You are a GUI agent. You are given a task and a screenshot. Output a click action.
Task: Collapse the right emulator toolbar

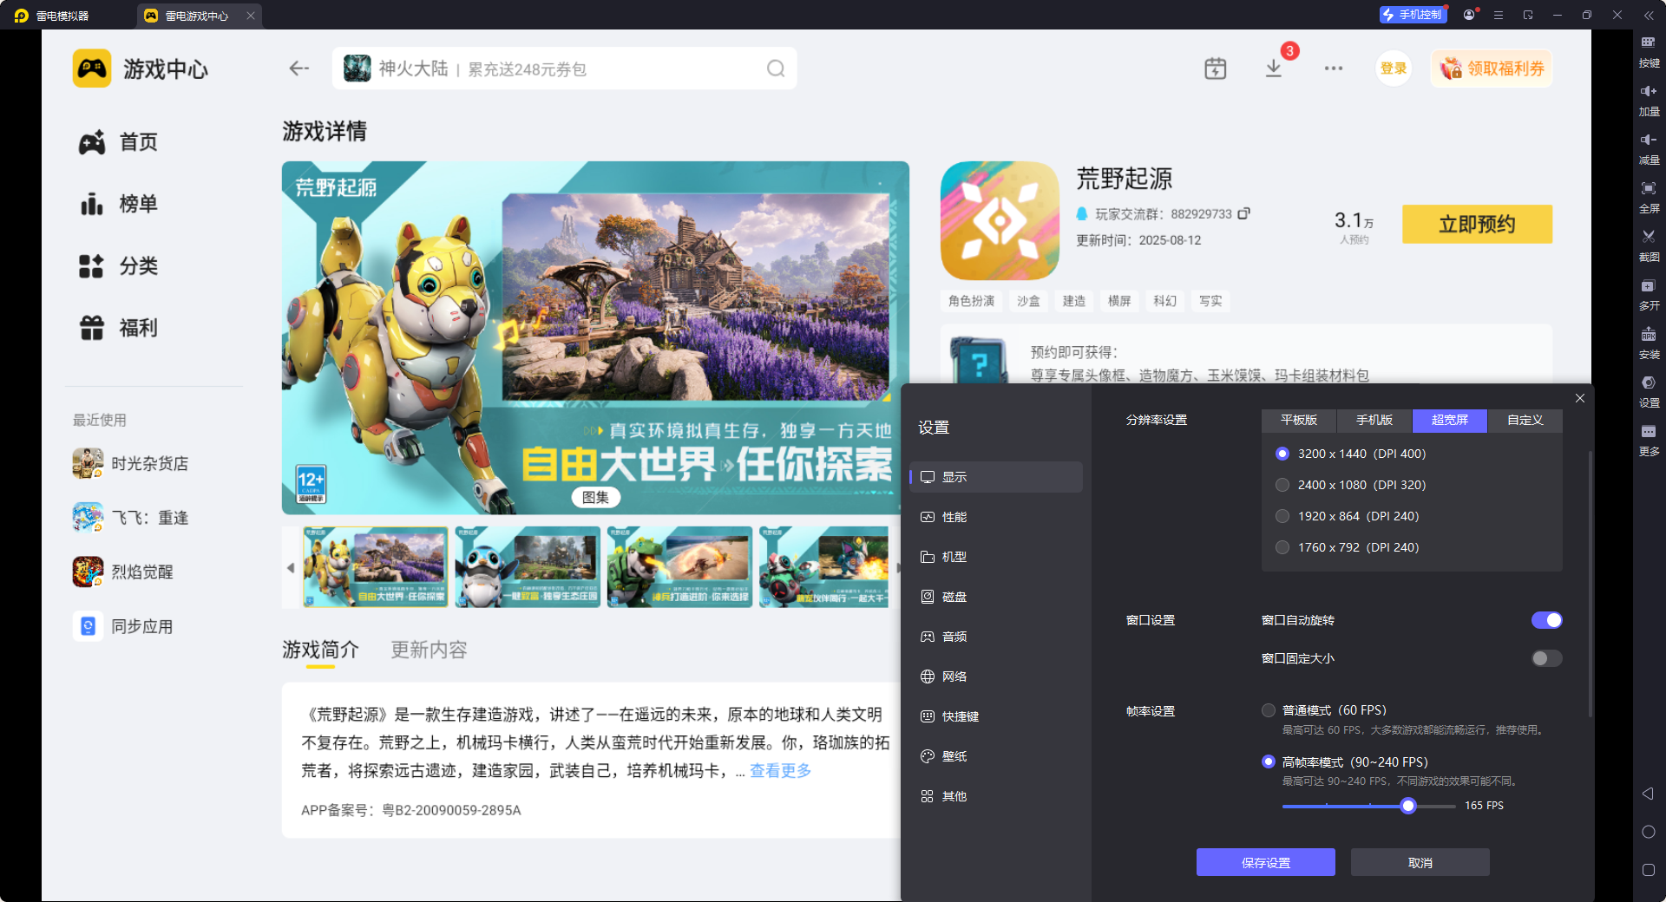pyautogui.click(x=1648, y=15)
